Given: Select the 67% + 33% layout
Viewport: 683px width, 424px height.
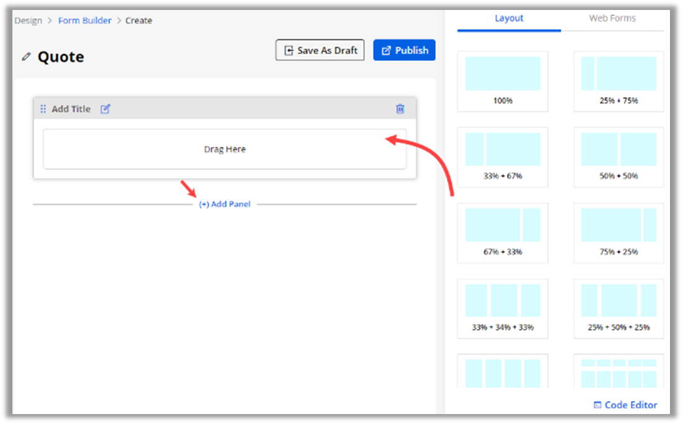Looking at the screenshot, I should pyautogui.click(x=502, y=233).
